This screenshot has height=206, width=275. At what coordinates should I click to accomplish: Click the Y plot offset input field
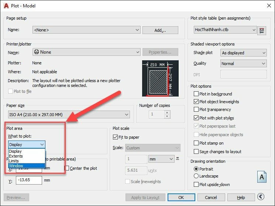(x=28, y=180)
